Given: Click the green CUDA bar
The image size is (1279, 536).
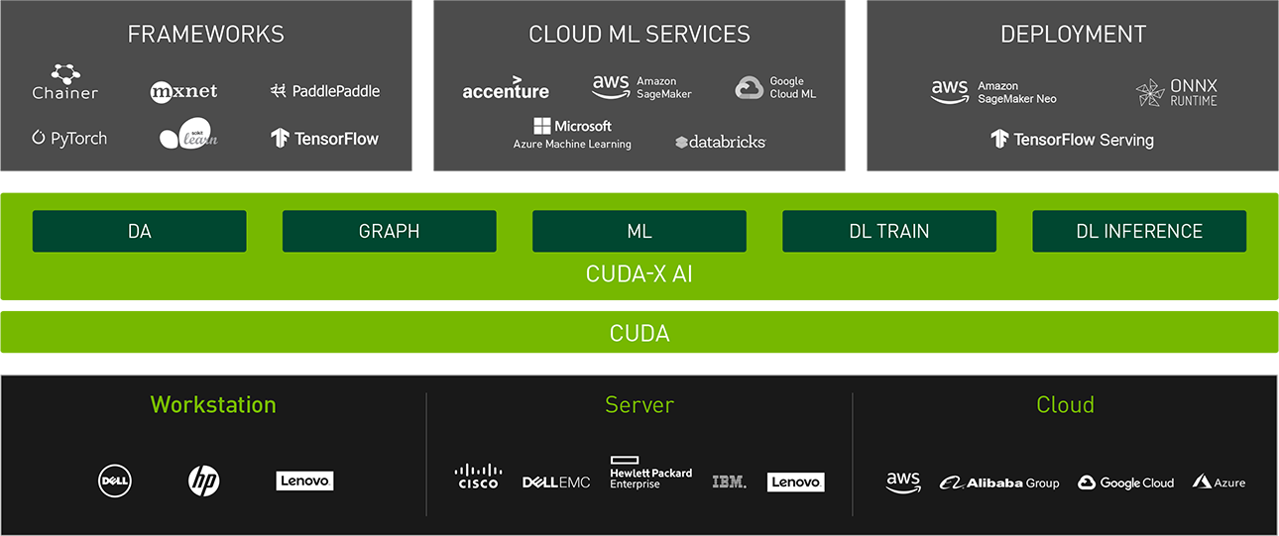Looking at the screenshot, I should click(639, 333).
